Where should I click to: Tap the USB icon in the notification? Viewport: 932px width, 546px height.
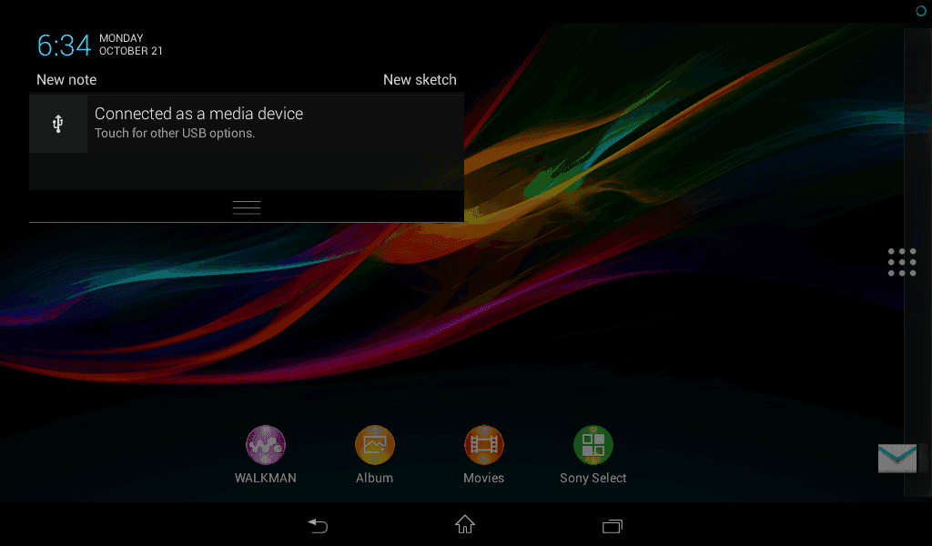pos(57,124)
